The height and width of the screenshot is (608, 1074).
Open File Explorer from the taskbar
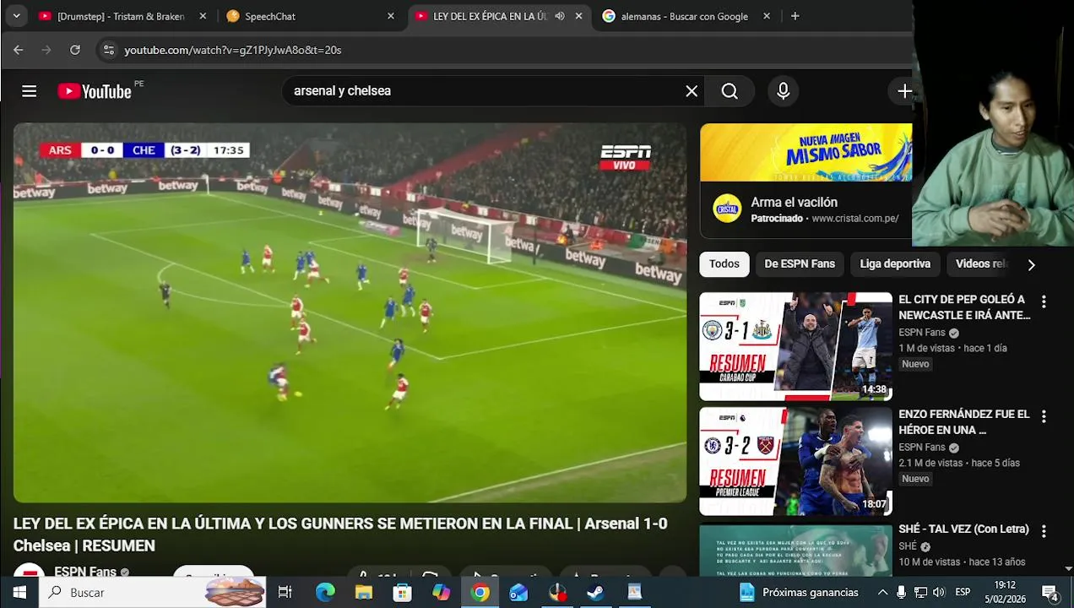coord(364,593)
